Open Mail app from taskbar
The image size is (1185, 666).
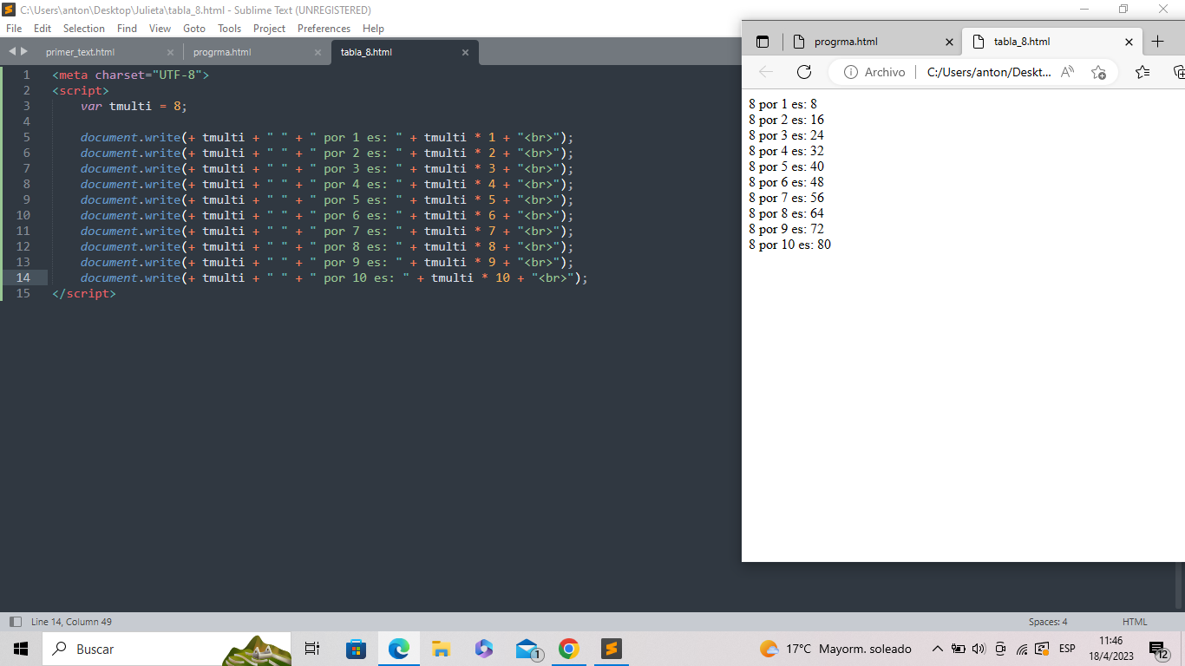(x=527, y=649)
